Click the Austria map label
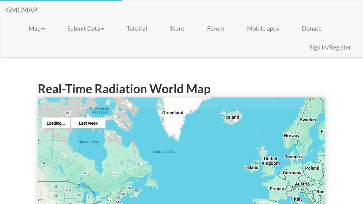The width and height of the screenshot is (363, 204). click(x=302, y=184)
